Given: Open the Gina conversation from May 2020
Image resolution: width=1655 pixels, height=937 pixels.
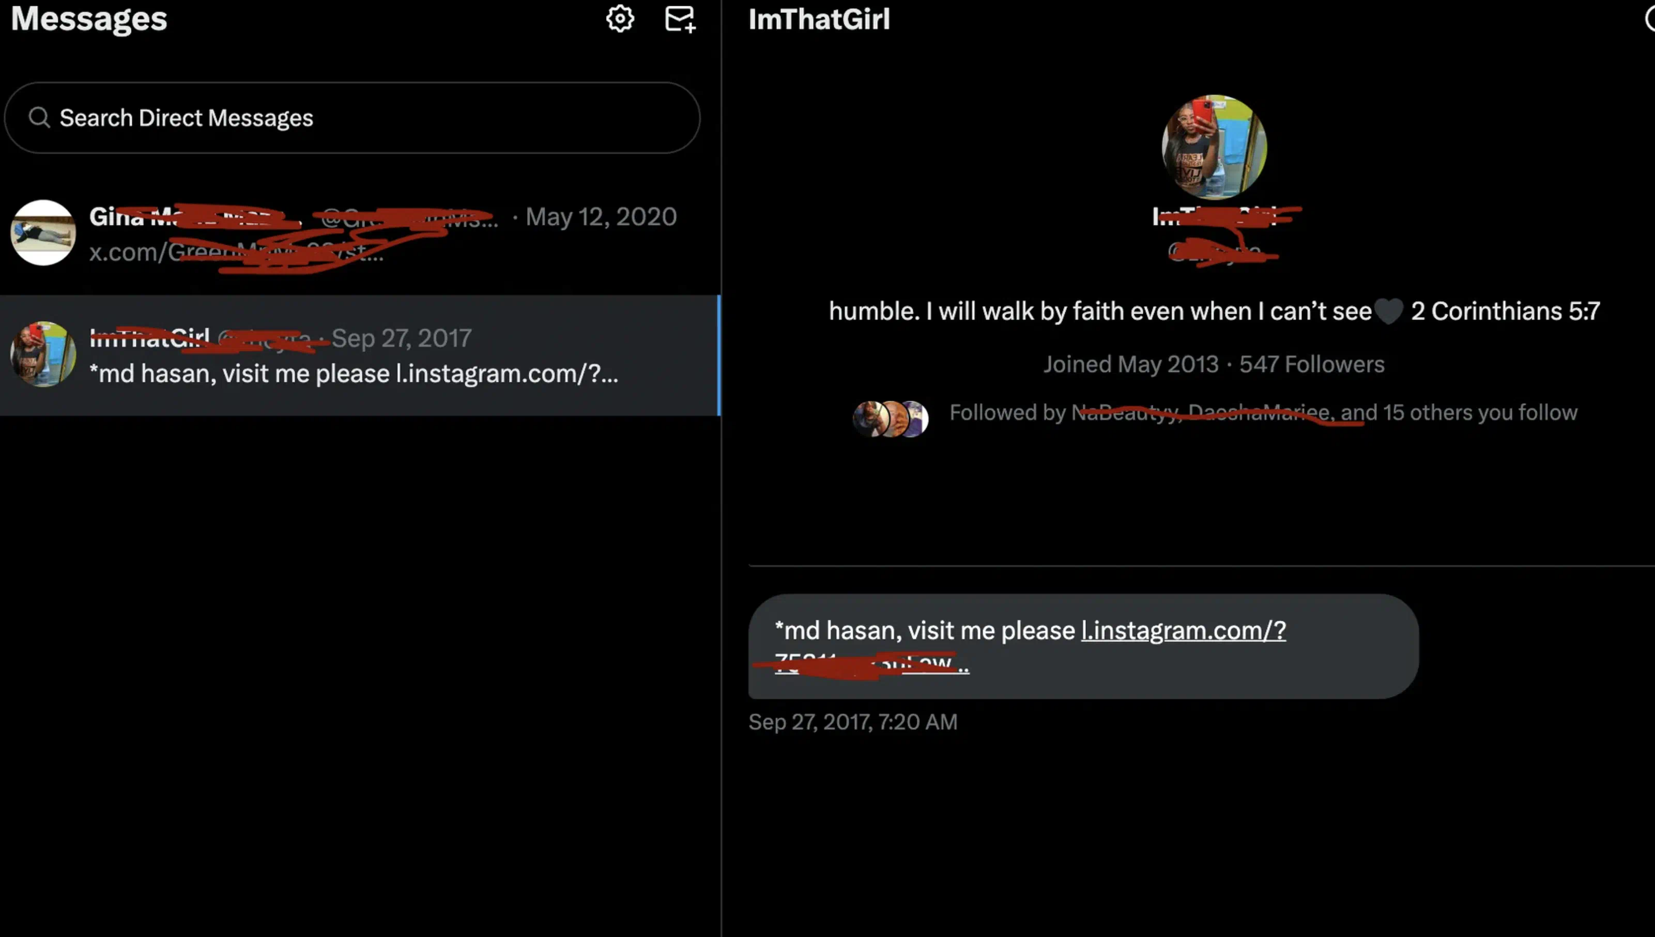Looking at the screenshot, I should pos(360,233).
